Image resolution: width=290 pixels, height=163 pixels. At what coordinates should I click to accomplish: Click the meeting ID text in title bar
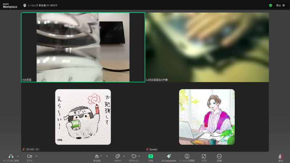[x=42, y=5]
